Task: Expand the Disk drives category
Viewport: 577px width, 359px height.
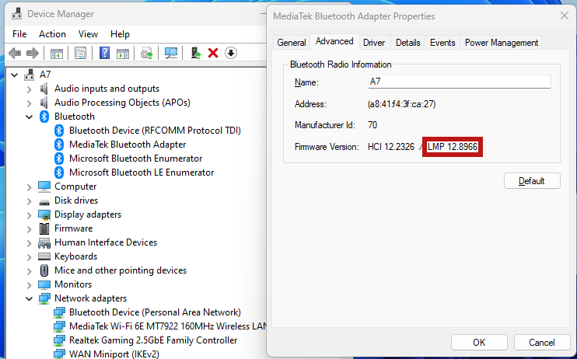Action: (x=29, y=200)
